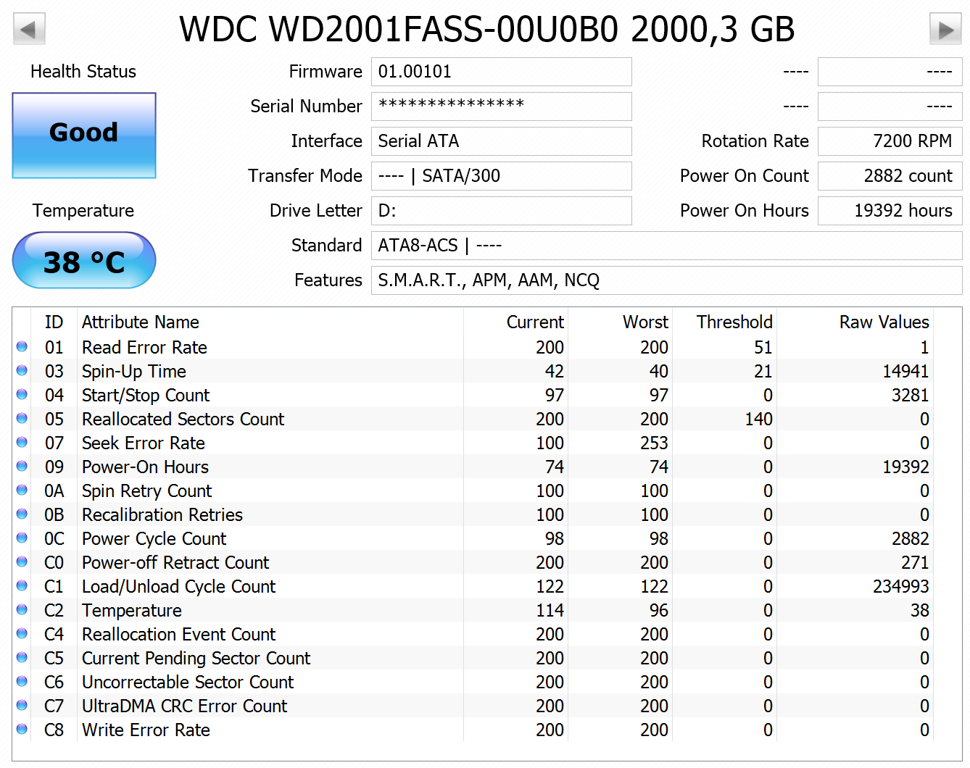Click the status orb for C2 Temperature row
Image resolution: width=970 pixels, height=768 pixels.
[x=22, y=610]
